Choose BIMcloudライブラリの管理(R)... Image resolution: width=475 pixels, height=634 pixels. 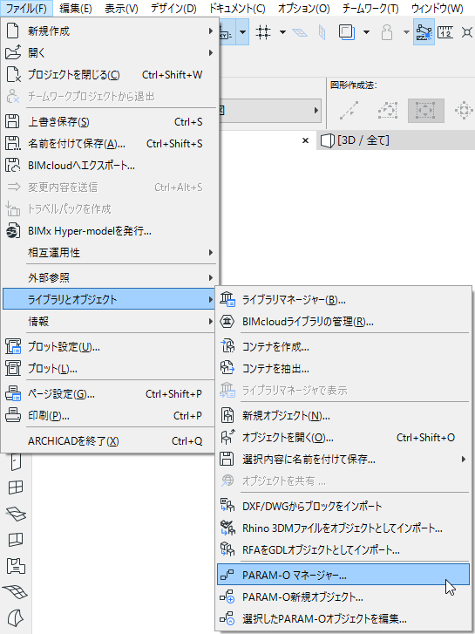click(x=343, y=322)
